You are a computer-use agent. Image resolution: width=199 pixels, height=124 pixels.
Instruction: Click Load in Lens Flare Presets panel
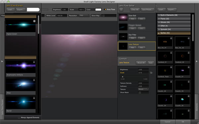pos(10,10)
